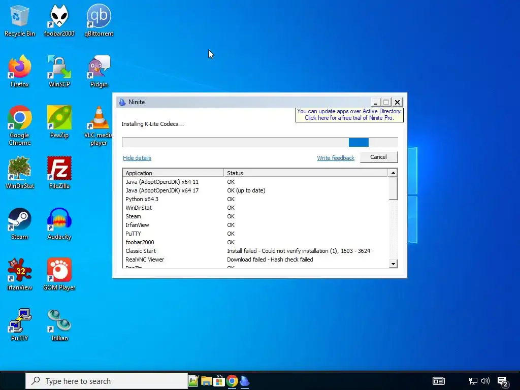Click the Chrome icon in the taskbar
The width and height of the screenshot is (520, 390).
(232, 381)
